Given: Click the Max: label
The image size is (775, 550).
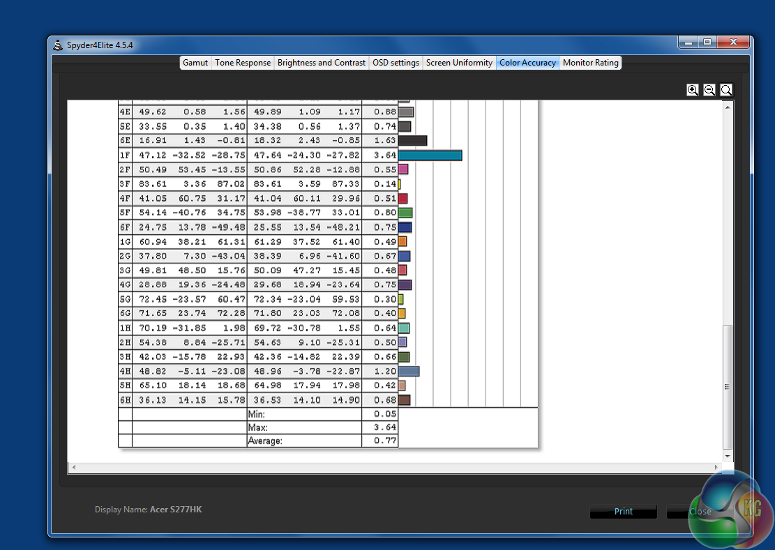Looking at the screenshot, I should (x=257, y=427).
